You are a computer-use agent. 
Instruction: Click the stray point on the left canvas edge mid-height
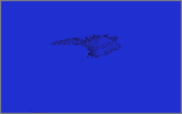1,66
